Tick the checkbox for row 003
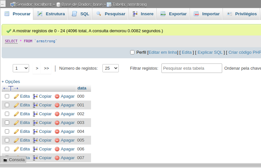Screen dimensions: 261x168 click(x=7, y=123)
